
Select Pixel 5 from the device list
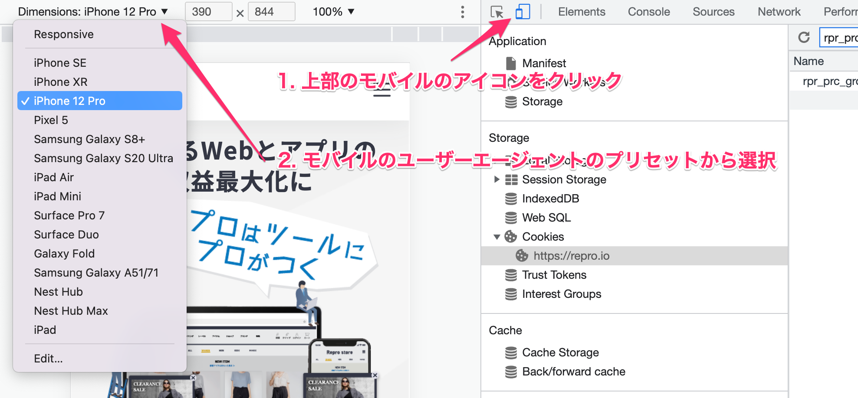(x=100, y=120)
